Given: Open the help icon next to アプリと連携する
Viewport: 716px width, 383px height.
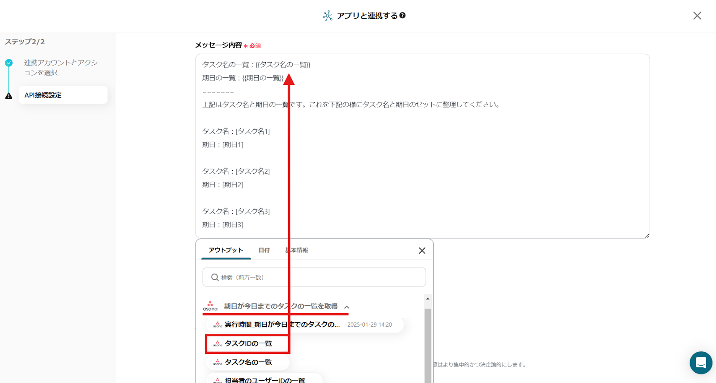Looking at the screenshot, I should pos(403,16).
